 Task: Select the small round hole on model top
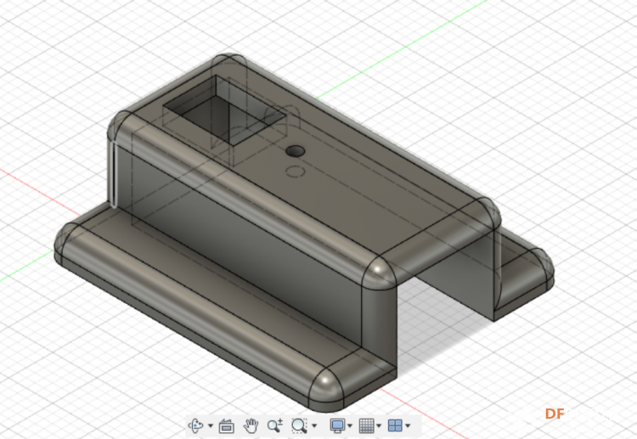(296, 151)
